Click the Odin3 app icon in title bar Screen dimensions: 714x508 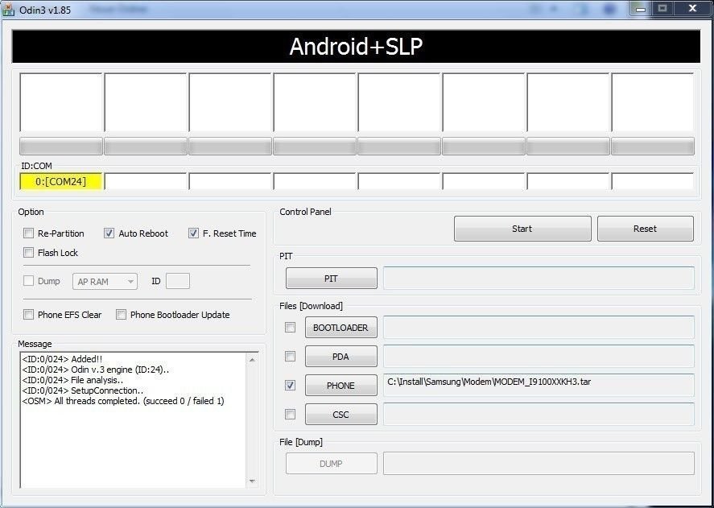pyautogui.click(x=8, y=9)
